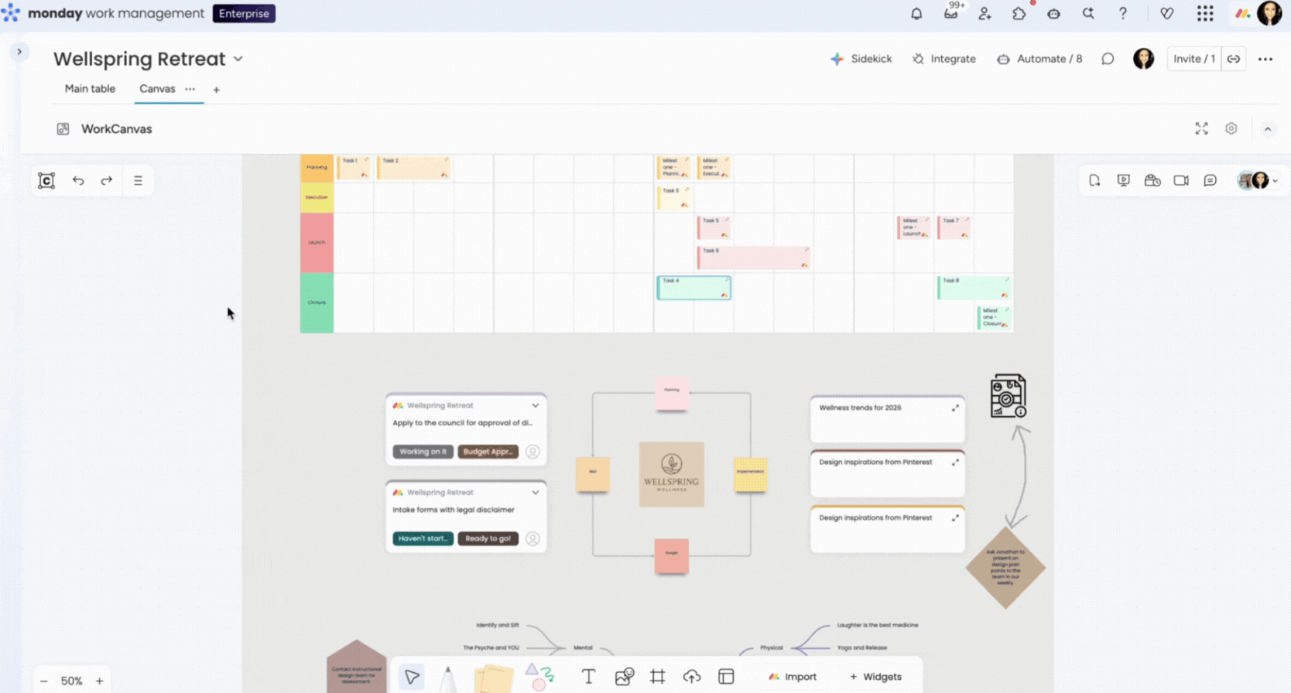Expand Wellspring Retreat board title dropdown

tap(238, 59)
